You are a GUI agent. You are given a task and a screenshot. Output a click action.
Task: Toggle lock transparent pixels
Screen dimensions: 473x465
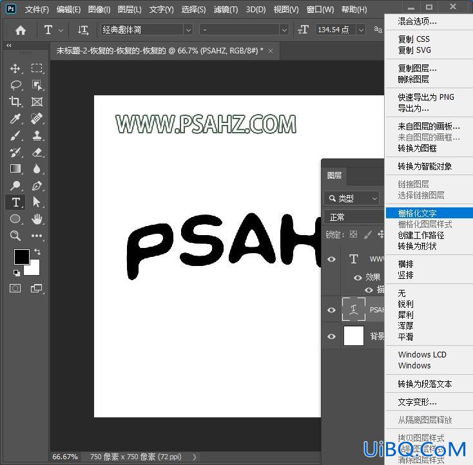coord(353,234)
